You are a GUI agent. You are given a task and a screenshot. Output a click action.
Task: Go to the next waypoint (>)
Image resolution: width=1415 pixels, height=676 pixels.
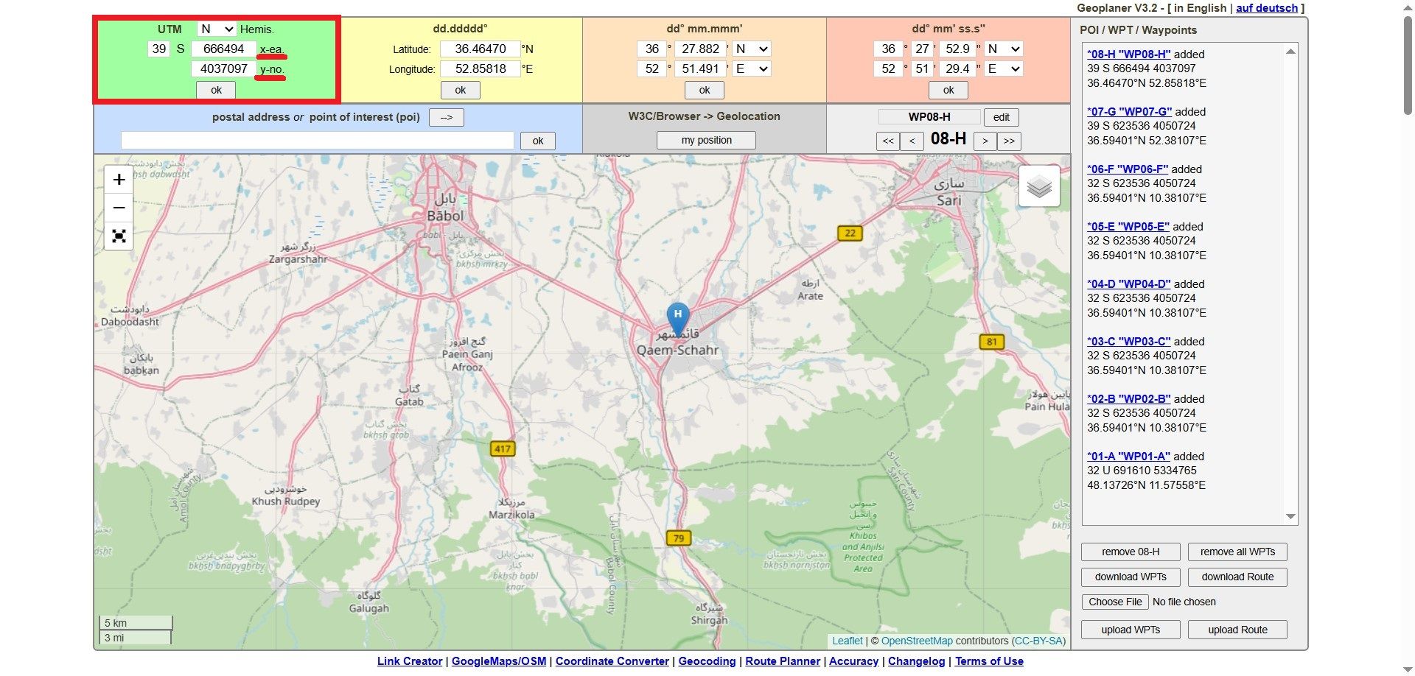click(985, 141)
